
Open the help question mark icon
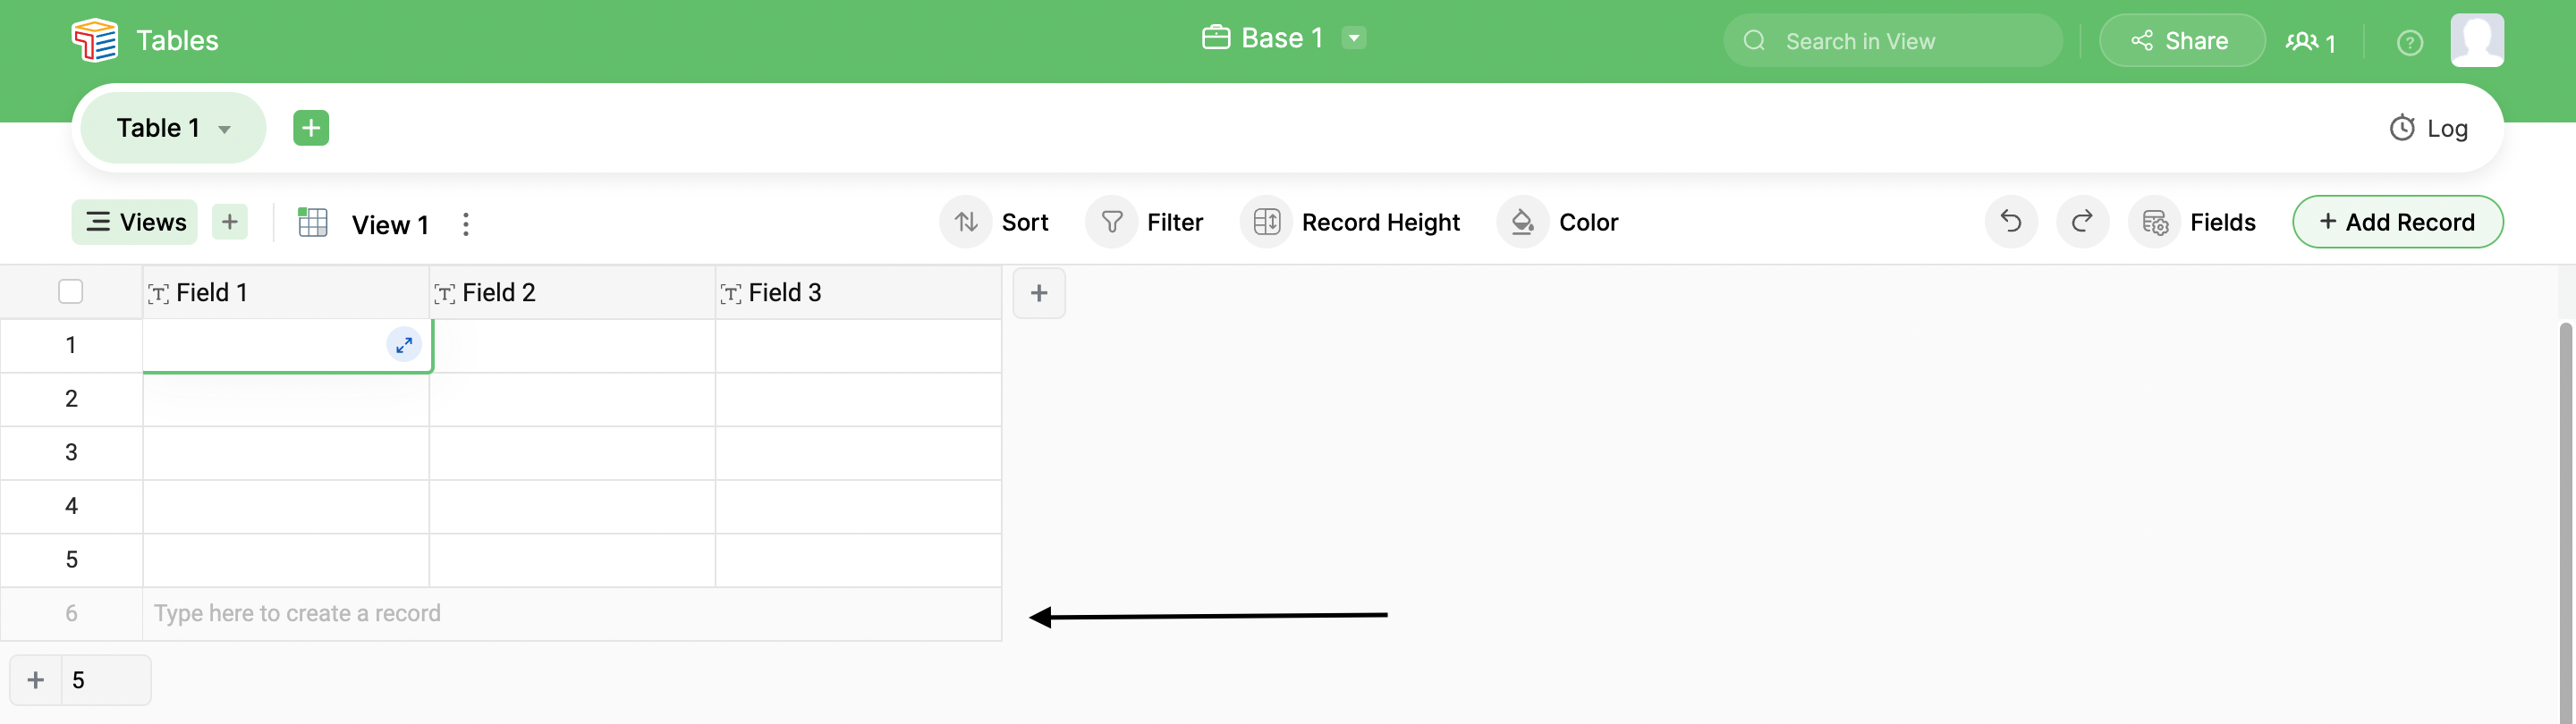[2409, 42]
